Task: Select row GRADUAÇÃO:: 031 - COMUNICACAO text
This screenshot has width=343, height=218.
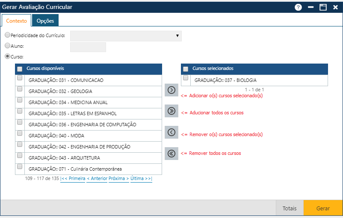Action: click(66, 80)
